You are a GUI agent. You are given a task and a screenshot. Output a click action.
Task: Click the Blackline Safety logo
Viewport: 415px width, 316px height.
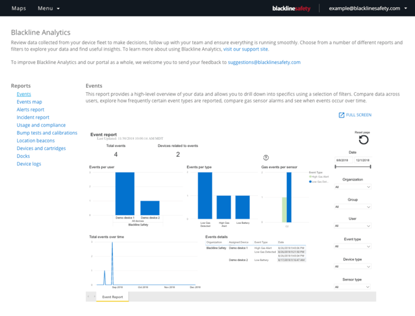pos(291,9)
